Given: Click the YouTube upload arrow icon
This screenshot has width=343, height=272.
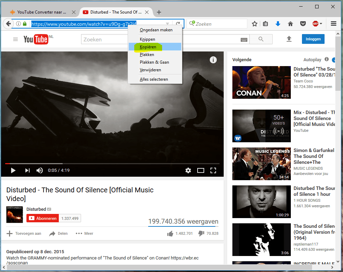Looking at the screenshot, I should coord(289,39).
